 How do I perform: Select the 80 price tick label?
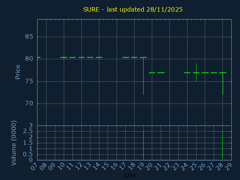tap(29, 59)
